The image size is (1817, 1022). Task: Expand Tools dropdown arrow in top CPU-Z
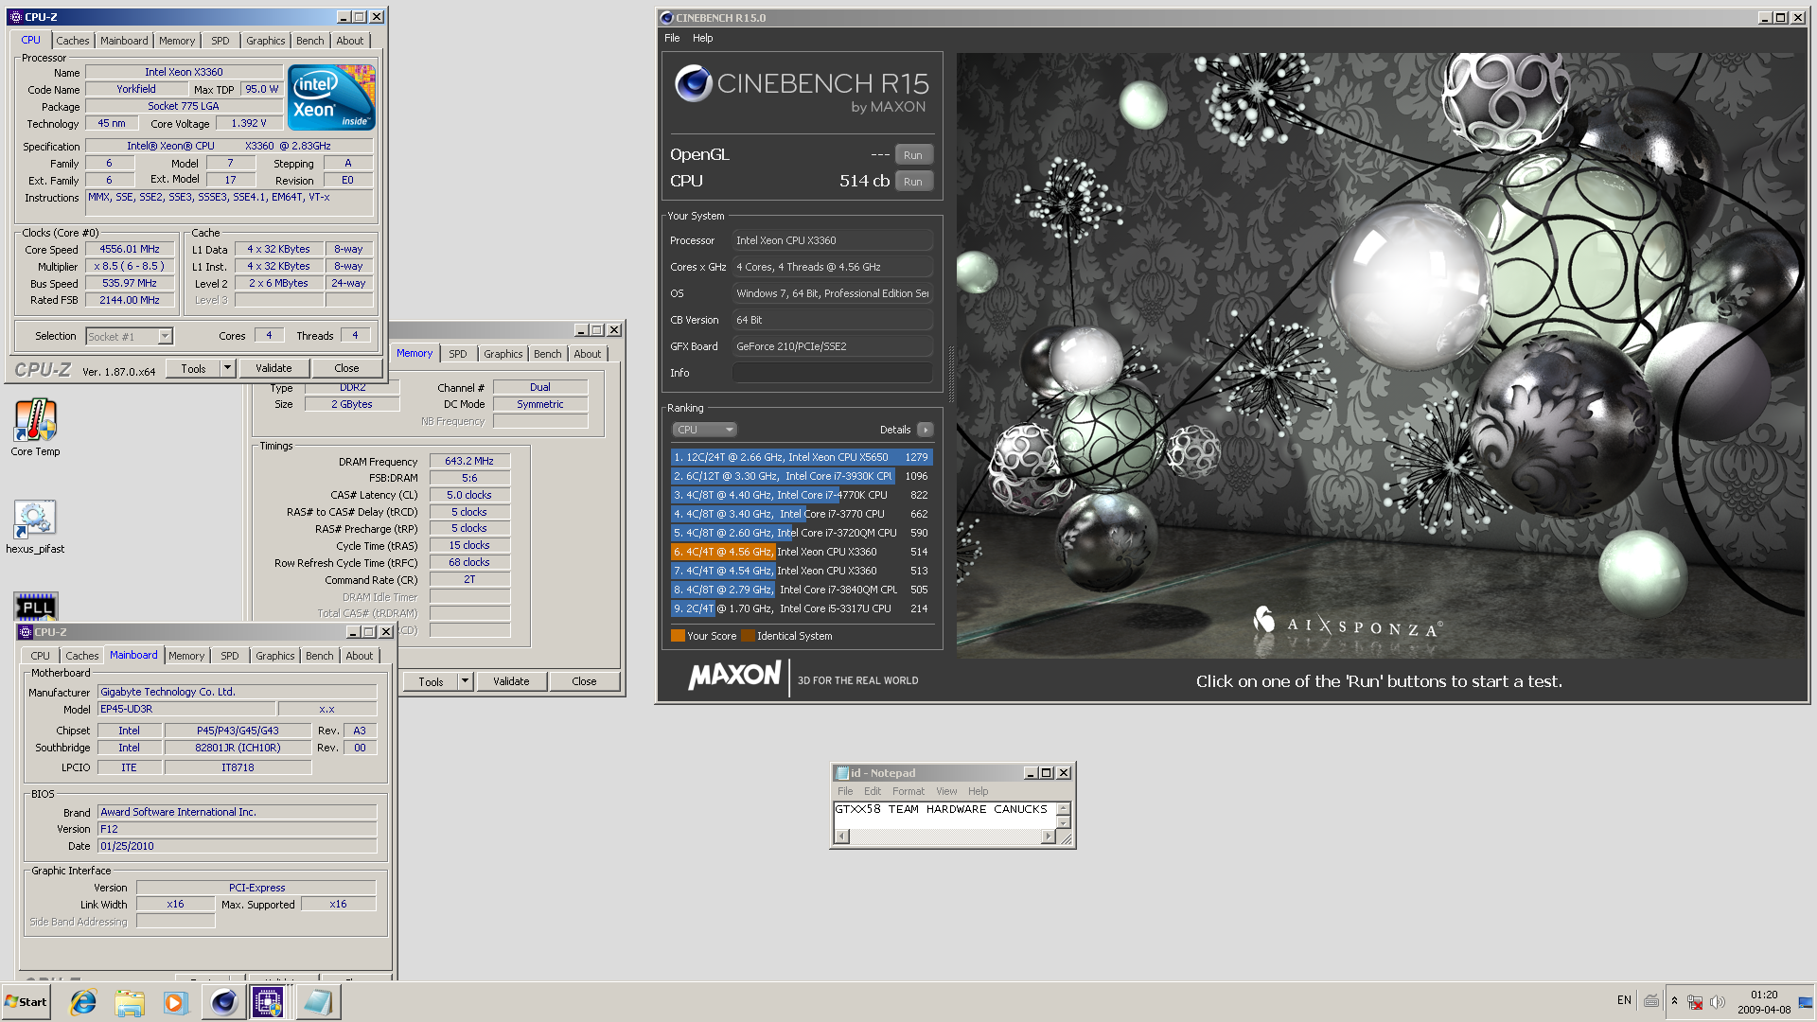[x=227, y=368]
